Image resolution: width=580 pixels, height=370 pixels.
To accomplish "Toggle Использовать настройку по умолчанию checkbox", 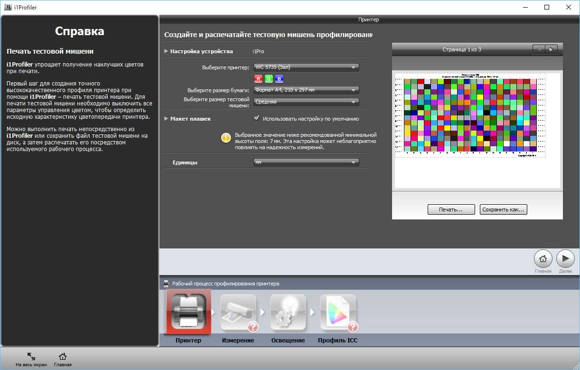I will [257, 118].
